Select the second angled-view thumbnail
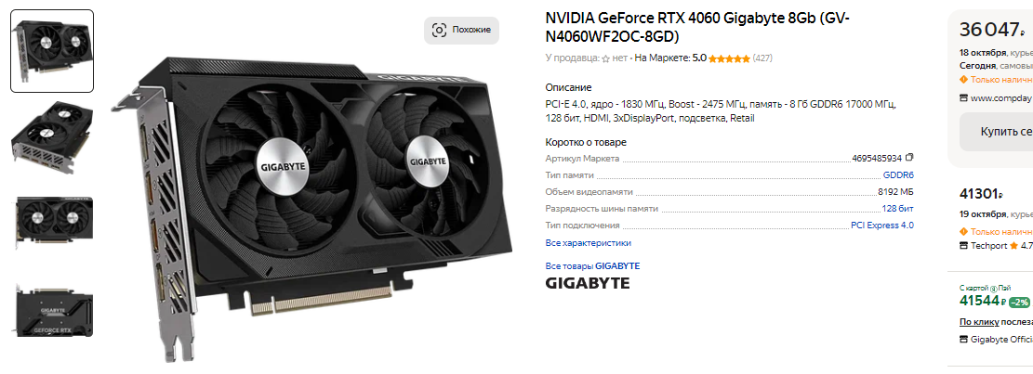 52,135
